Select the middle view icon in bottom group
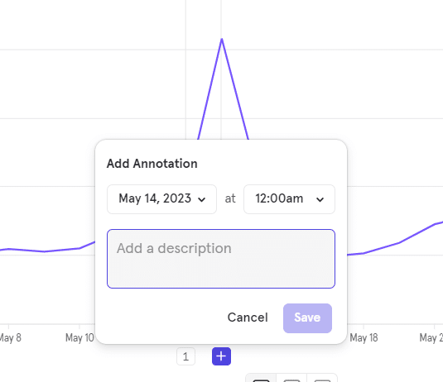Viewport: 443px width, 382px height. pyautogui.click(x=291, y=378)
